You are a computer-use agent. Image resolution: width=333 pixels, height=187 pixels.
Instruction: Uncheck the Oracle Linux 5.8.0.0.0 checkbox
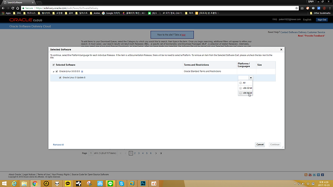click(x=57, y=71)
